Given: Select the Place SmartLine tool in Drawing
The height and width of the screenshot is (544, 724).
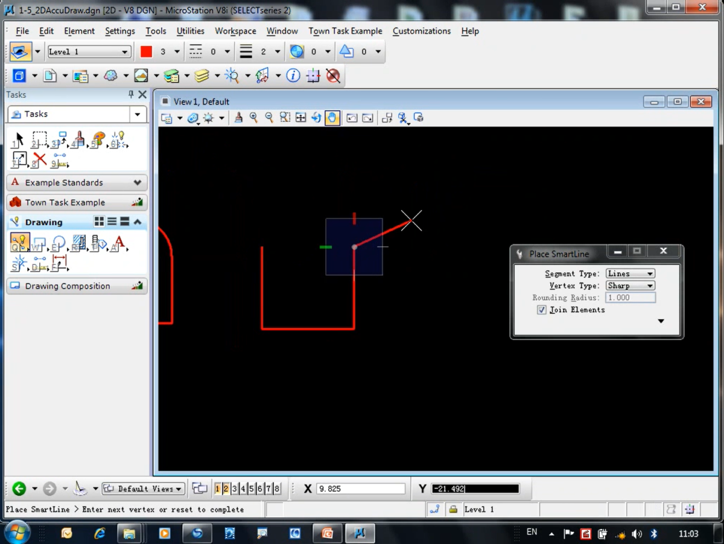Looking at the screenshot, I should coord(19,243).
